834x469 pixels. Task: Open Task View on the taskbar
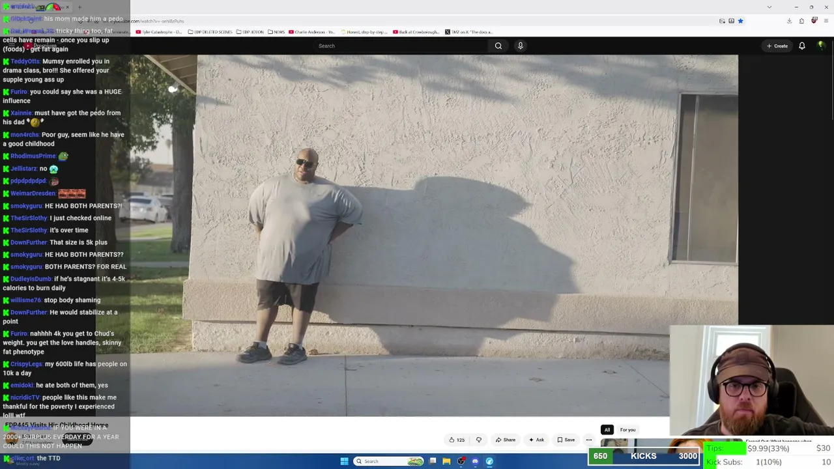[x=433, y=461]
